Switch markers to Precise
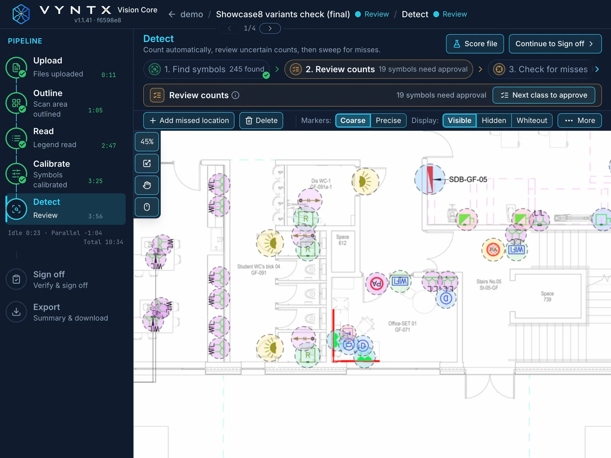Viewport: 611px width, 458px height. point(388,121)
